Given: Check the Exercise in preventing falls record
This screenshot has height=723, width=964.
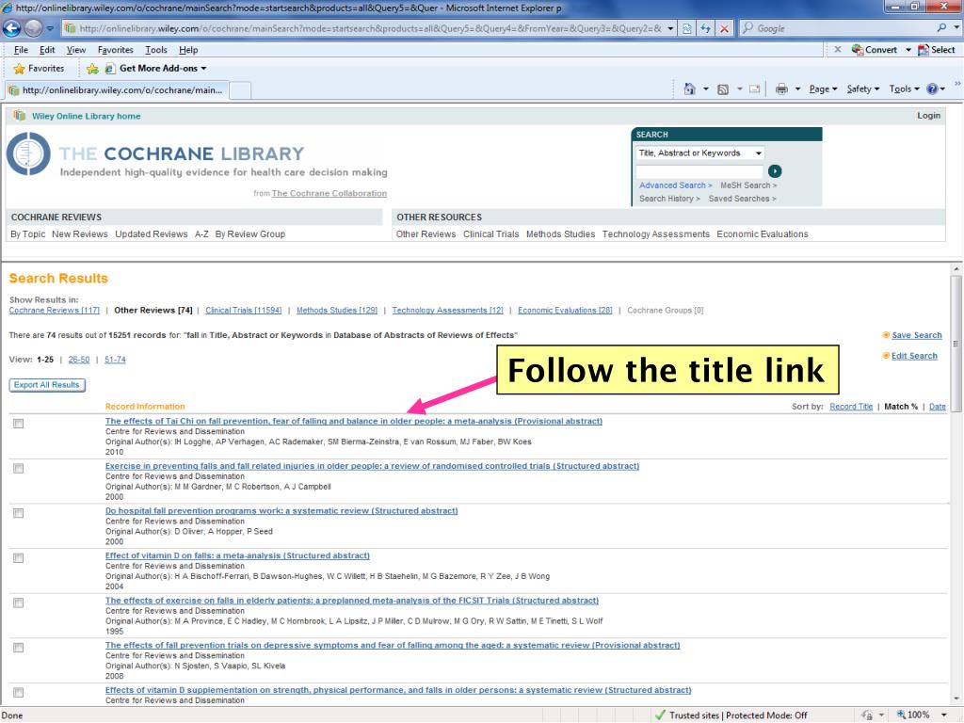Looking at the screenshot, I should [x=19, y=469].
